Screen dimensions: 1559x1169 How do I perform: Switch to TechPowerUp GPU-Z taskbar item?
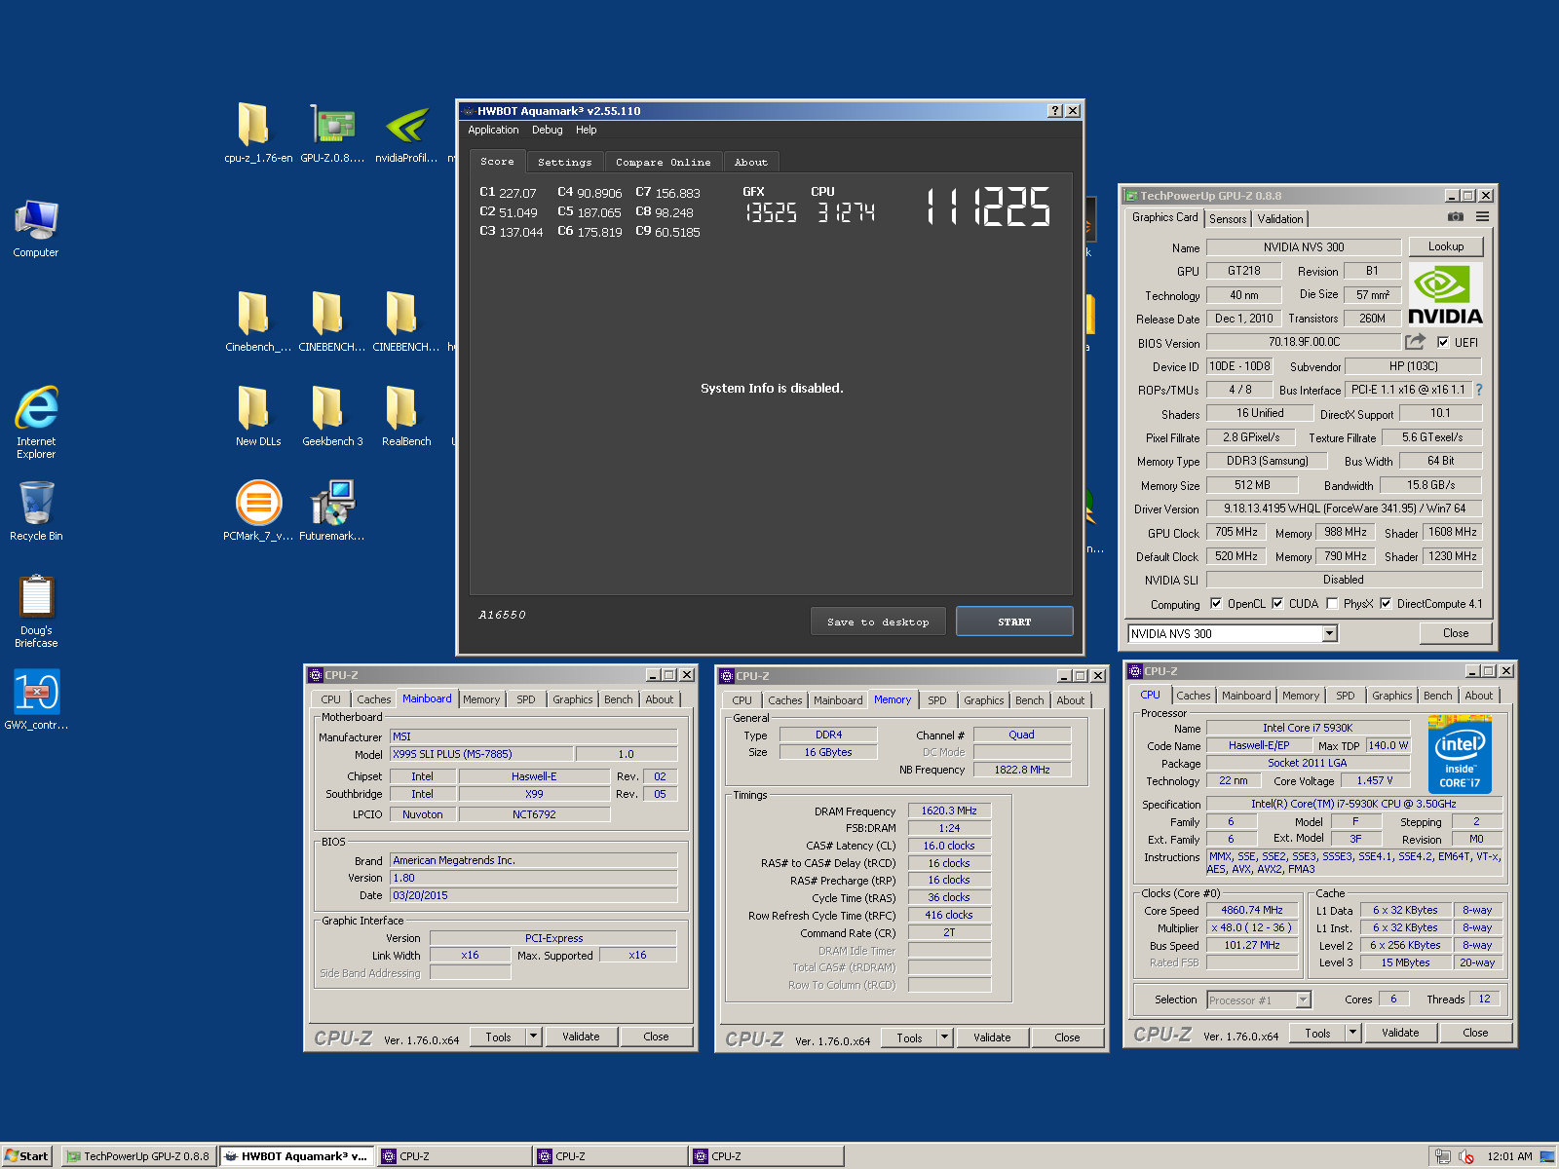(x=137, y=1156)
